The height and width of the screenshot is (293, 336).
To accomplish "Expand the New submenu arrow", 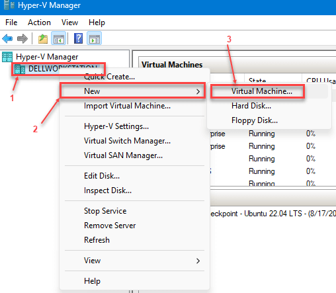I will point(198,91).
